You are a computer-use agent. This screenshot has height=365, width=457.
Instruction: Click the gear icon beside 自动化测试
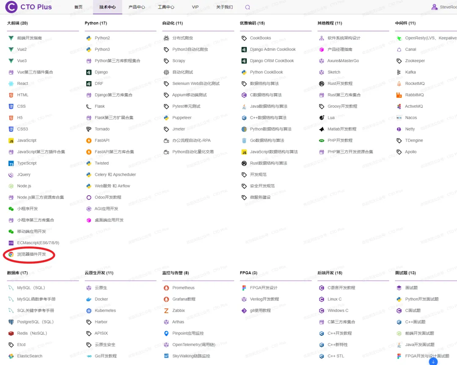click(x=166, y=72)
